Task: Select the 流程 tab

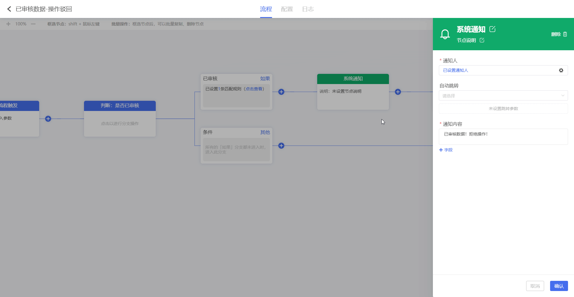Action: pyautogui.click(x=266, y=9)
